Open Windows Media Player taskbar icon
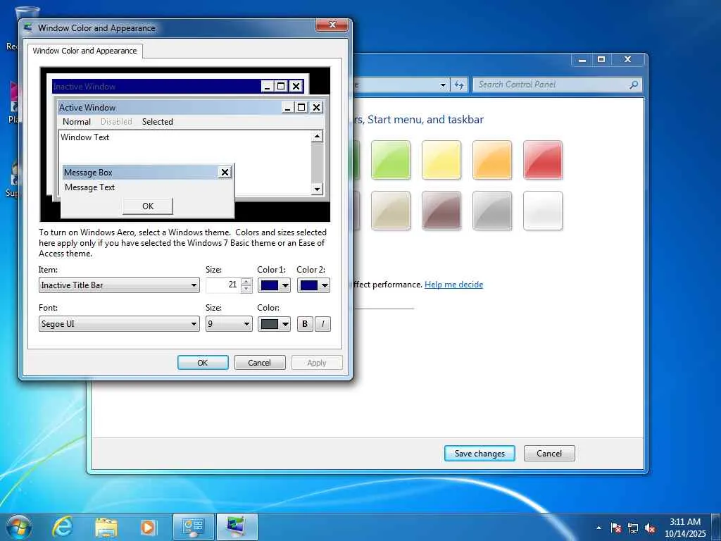Viewport: 721px width, 541px height. click(148, 527)
